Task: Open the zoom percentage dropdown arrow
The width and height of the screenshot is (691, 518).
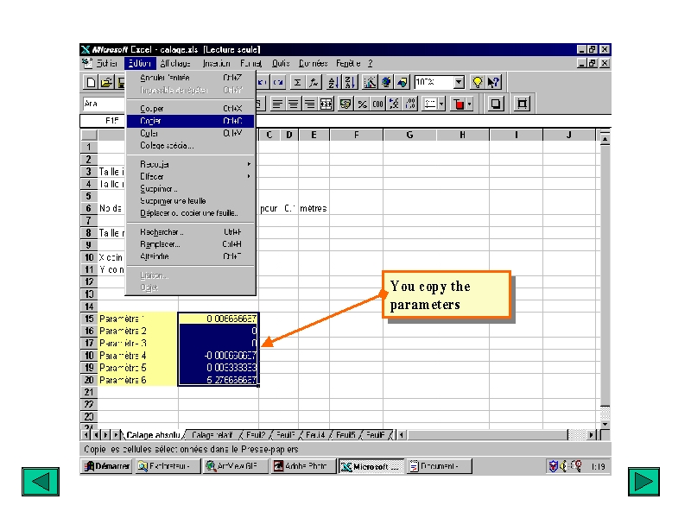Action: coord(459,82)
